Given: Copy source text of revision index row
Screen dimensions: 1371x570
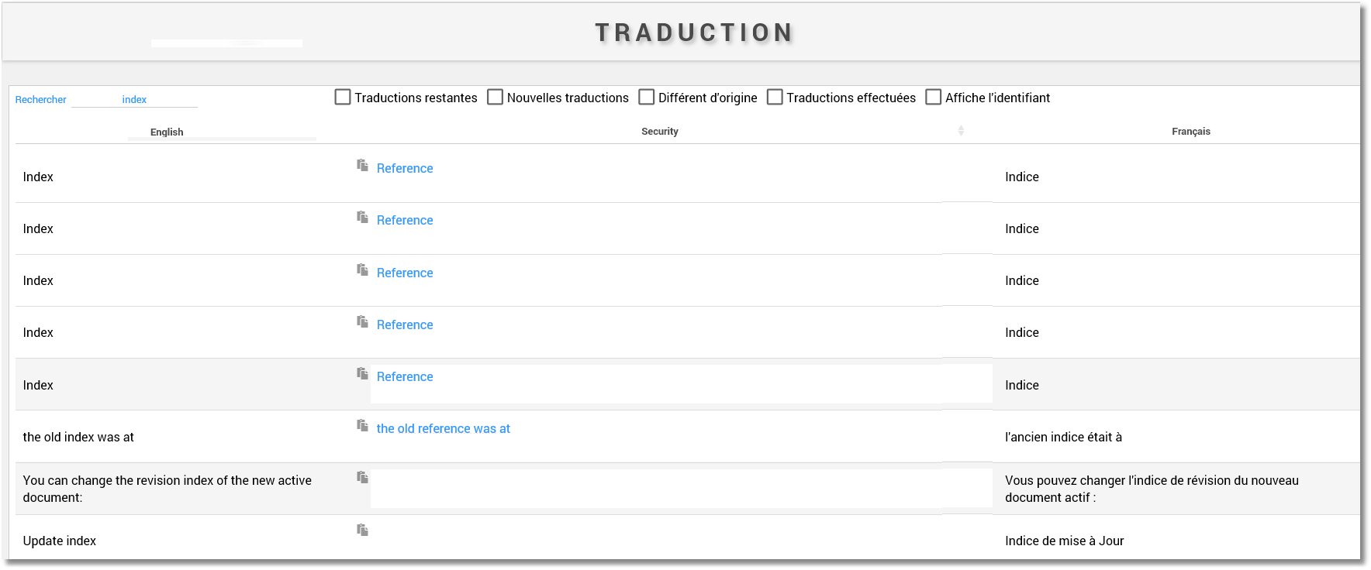Looking at the screenshot, I should tap(362, 477).
